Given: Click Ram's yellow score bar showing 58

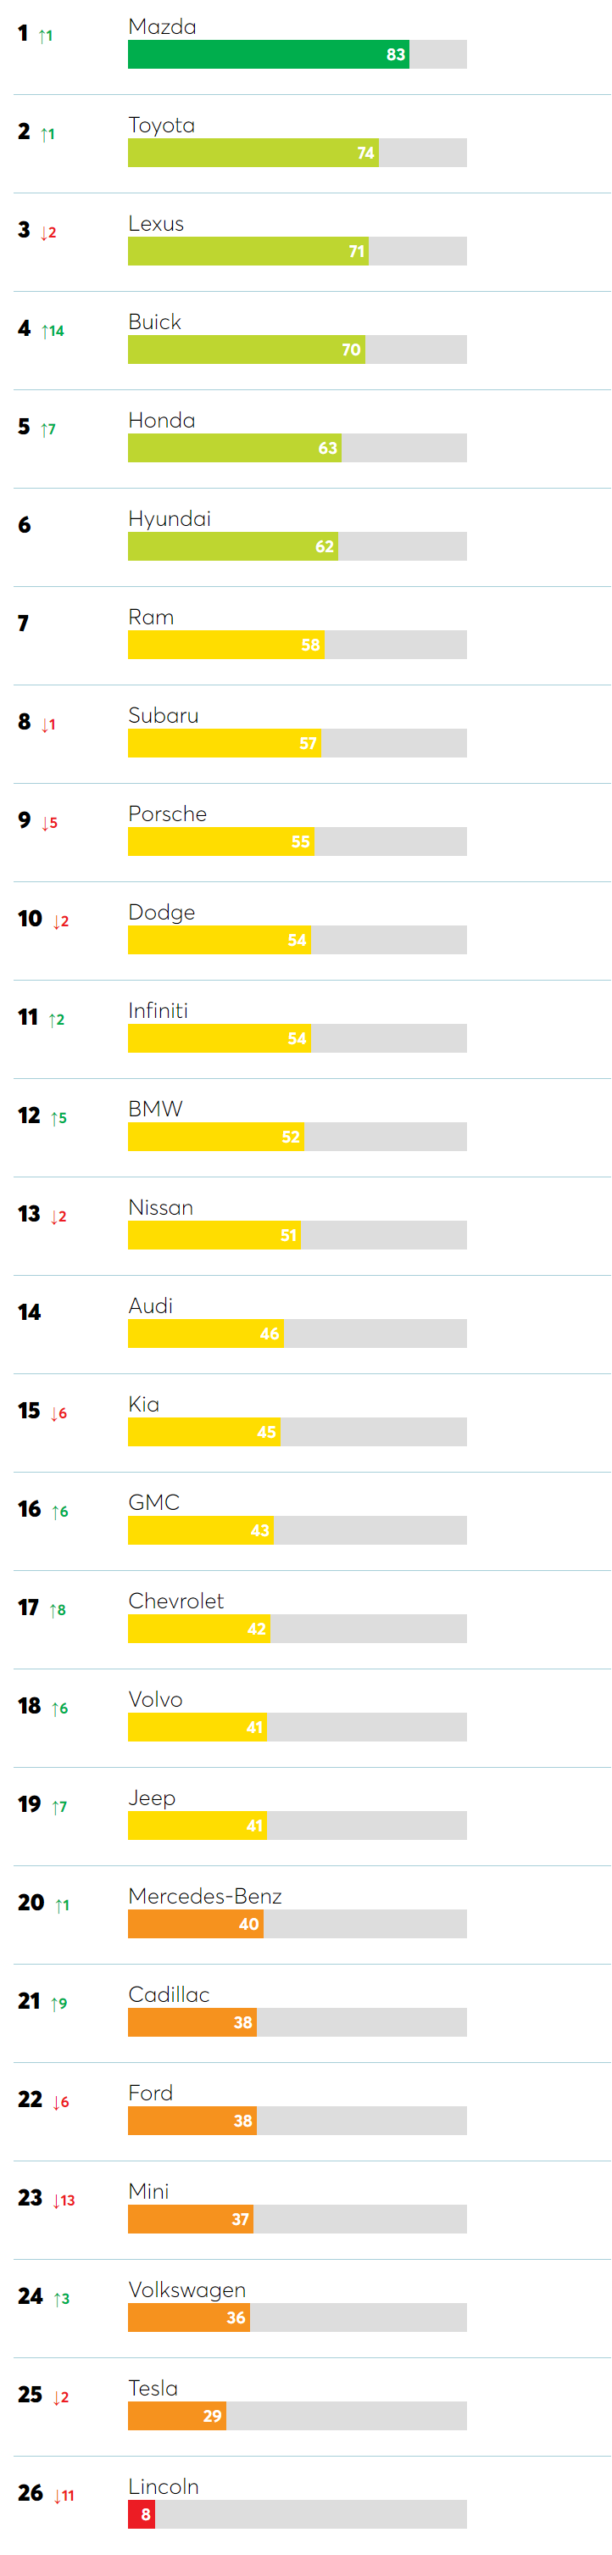Looking at the screenshot, I should [225, 645].
